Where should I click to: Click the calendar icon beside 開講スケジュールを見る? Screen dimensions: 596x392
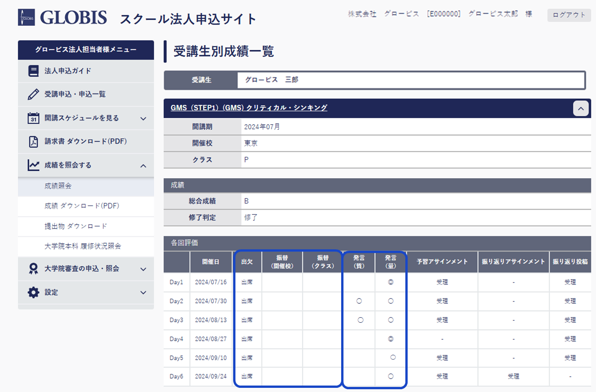click(33, 118)
